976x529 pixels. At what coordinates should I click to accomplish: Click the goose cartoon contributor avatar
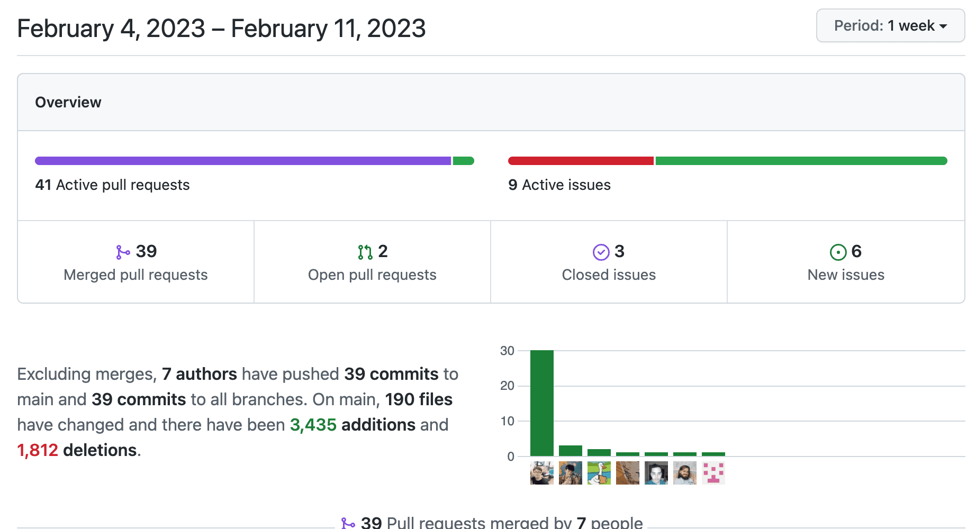click(x=599, y=473)
